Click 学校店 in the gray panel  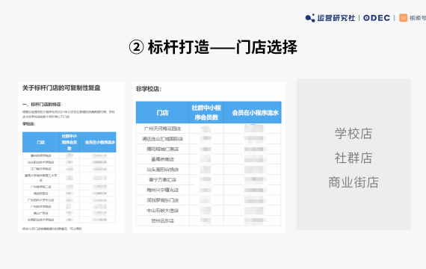pyautogui.click(x=354, y=134)
